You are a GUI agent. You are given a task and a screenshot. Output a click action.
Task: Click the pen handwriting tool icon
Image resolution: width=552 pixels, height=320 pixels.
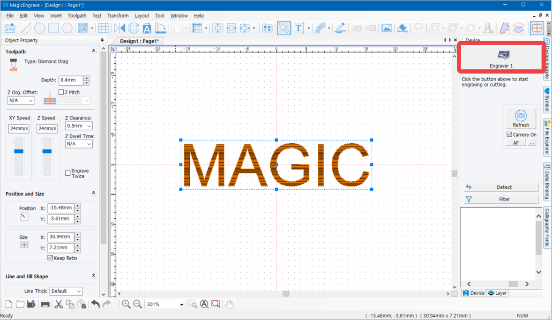340,28
